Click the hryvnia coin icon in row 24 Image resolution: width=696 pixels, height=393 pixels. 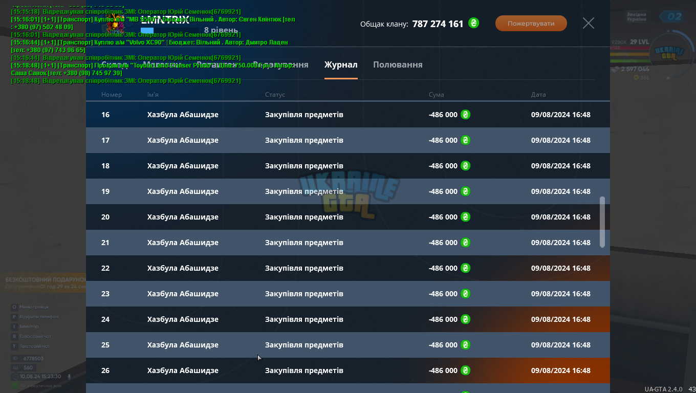coord(465,319)
